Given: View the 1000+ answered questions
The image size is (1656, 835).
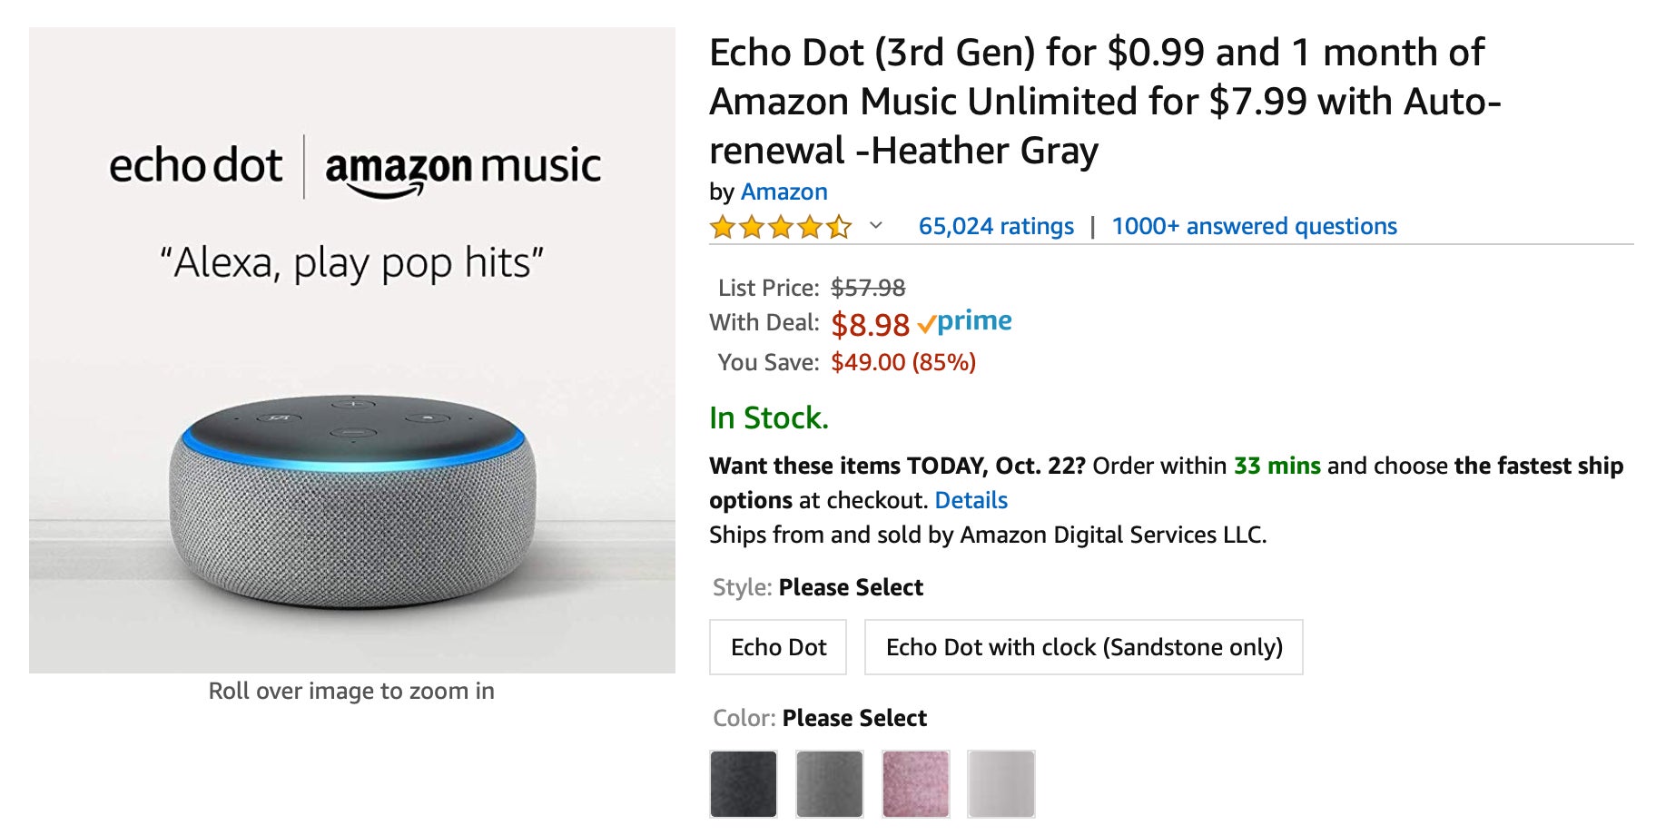Looking at the screenshot, I should (1254, 226).
